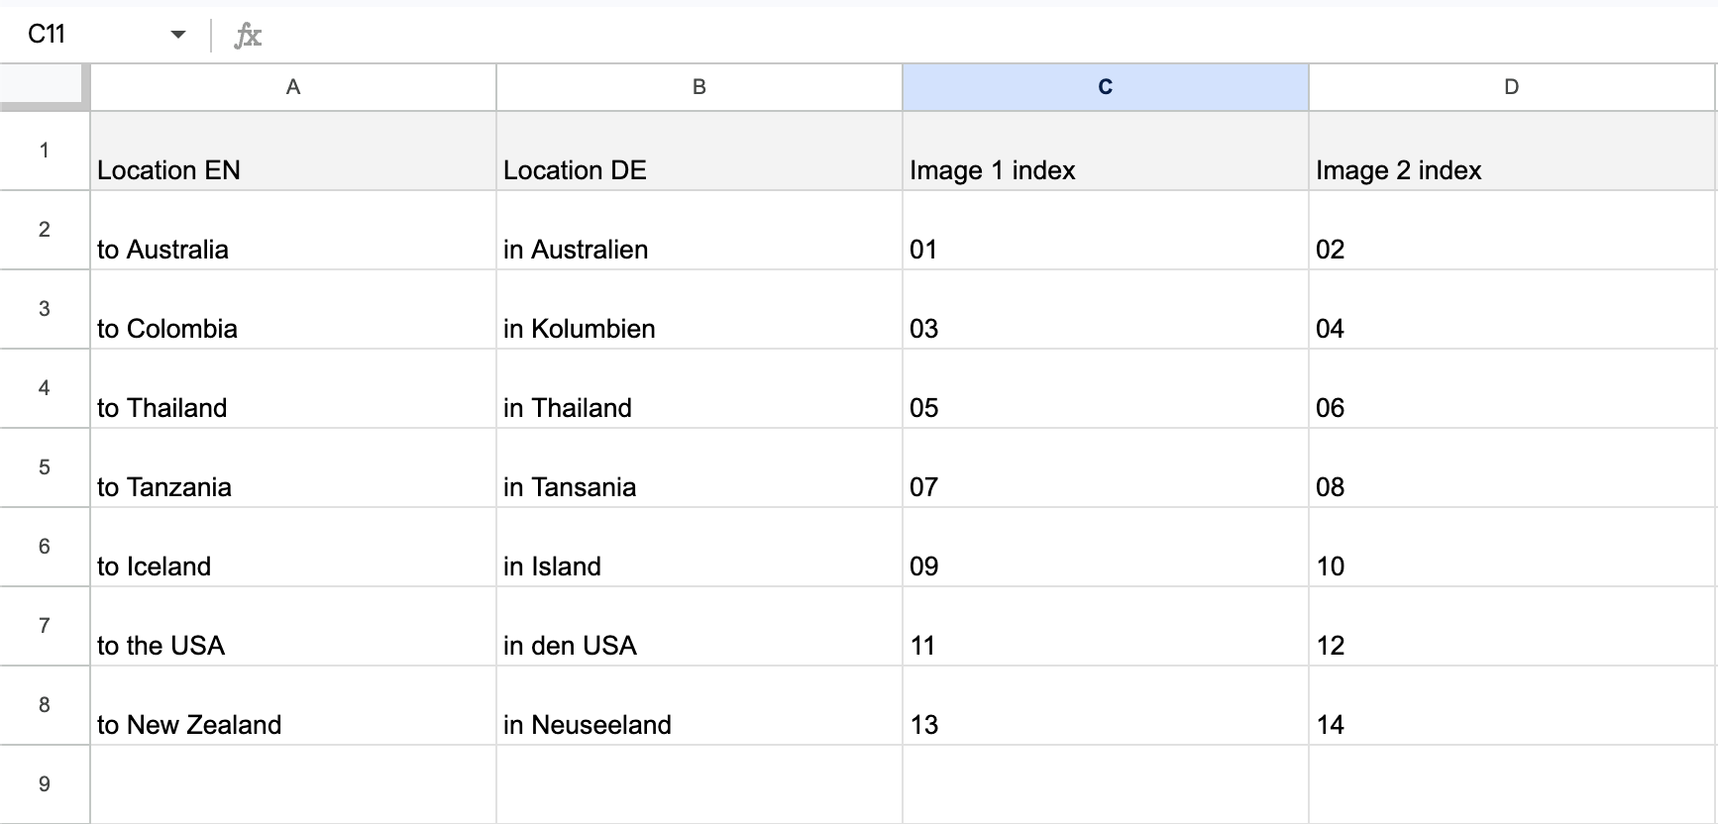Select the highlighted column C header
The width and height of the screenshot is (1718, 824).
(x=1106, y=87)
